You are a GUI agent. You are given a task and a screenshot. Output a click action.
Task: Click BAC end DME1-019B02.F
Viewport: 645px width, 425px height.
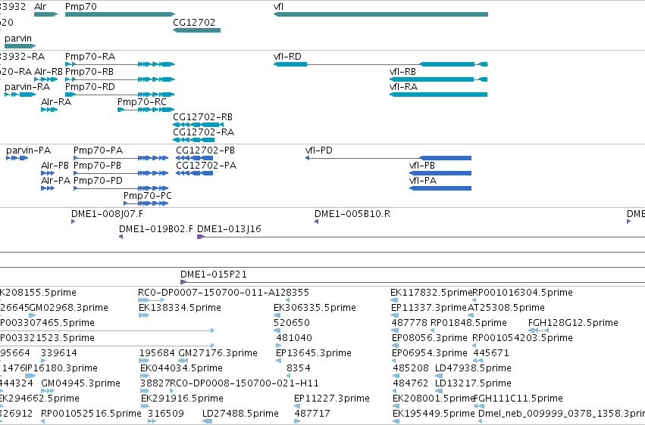[x=156, y=229]
